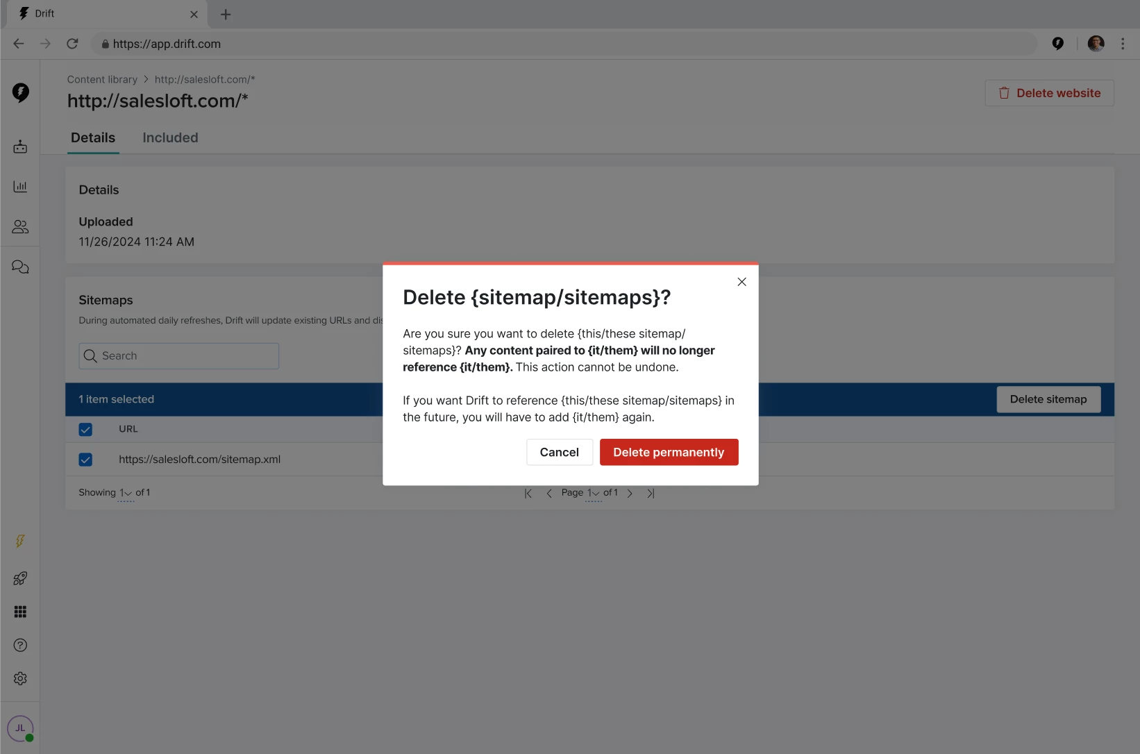Switch to the Details tab
This screenshot has width=1140, height=754.
pos(93,137)
